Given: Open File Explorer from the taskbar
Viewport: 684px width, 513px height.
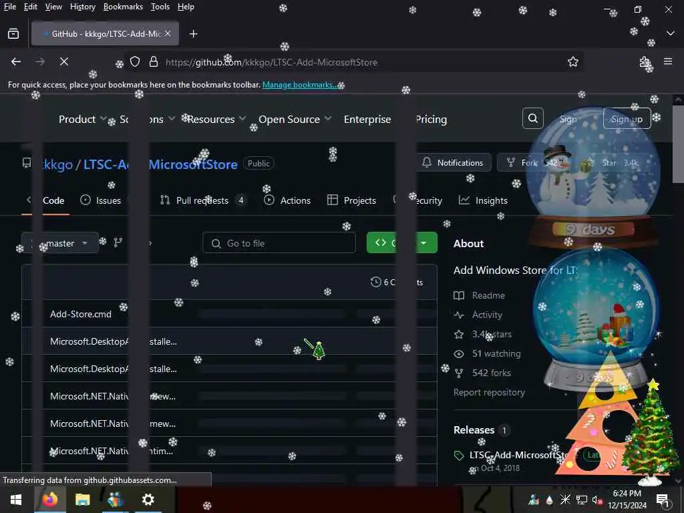Looking at the screenshot, I should pos(82,500).
